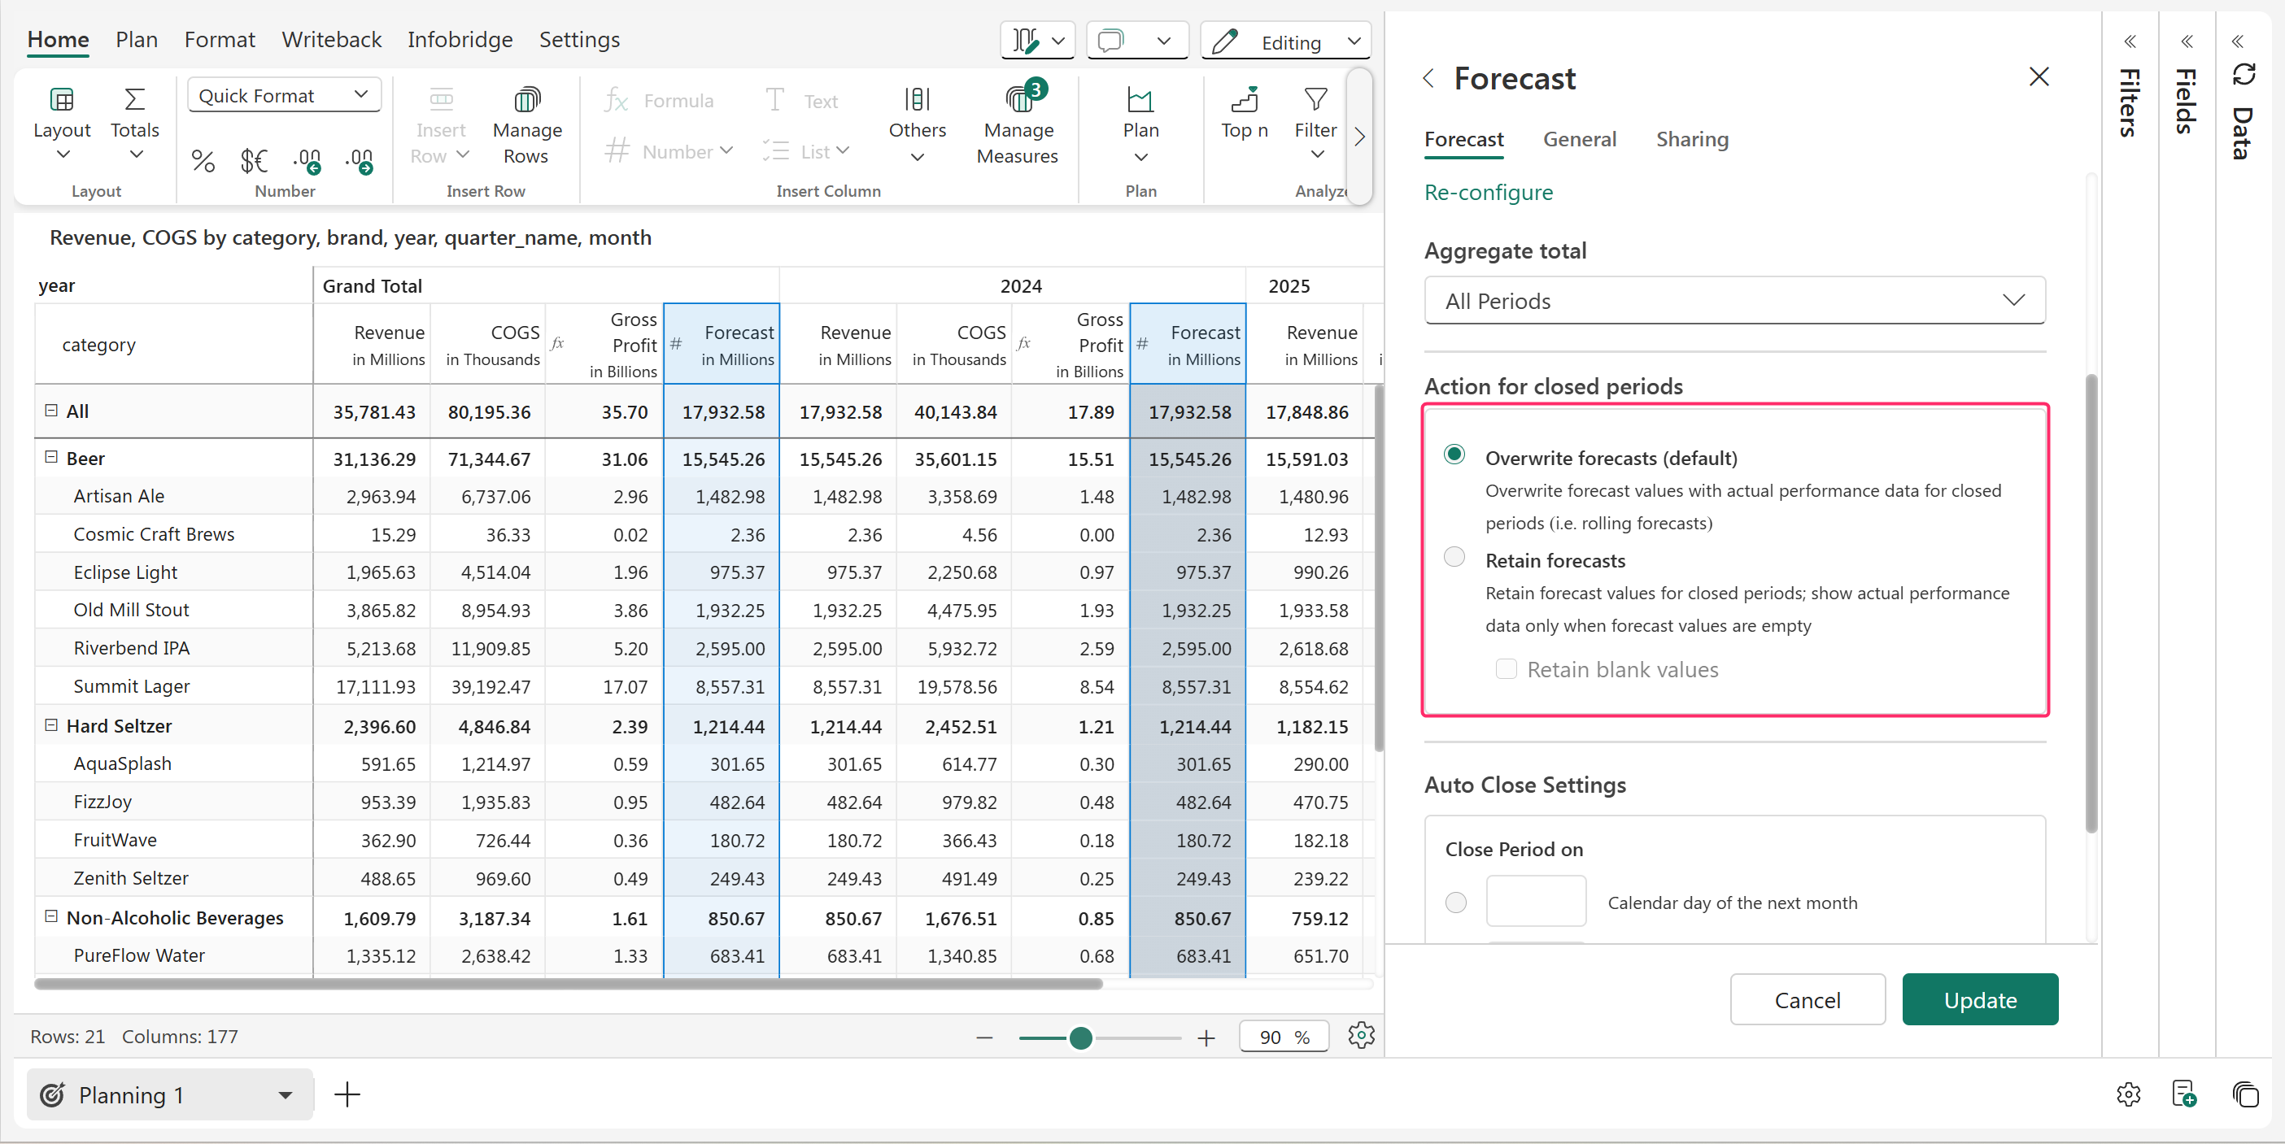Open grid settings gear near zoom
Image resolution: width=2285 pixels, height=1144 pixels.
click(1361, 1035)
